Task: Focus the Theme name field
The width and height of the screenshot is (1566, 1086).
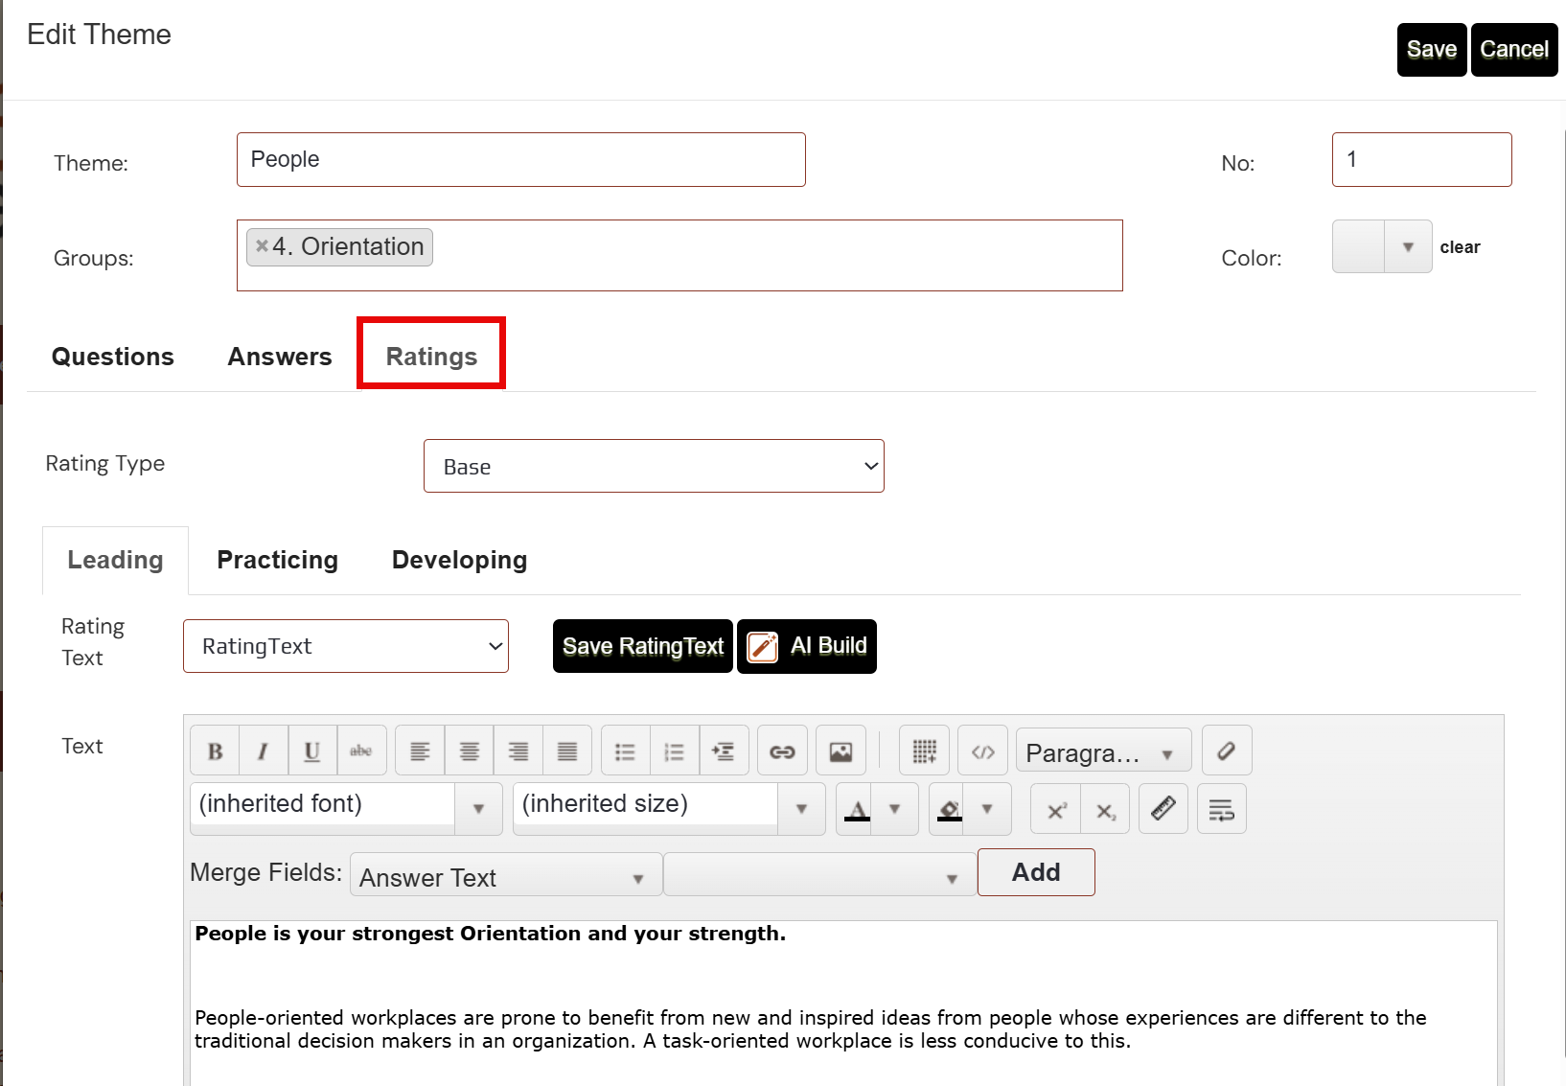Action: point(521,159)
